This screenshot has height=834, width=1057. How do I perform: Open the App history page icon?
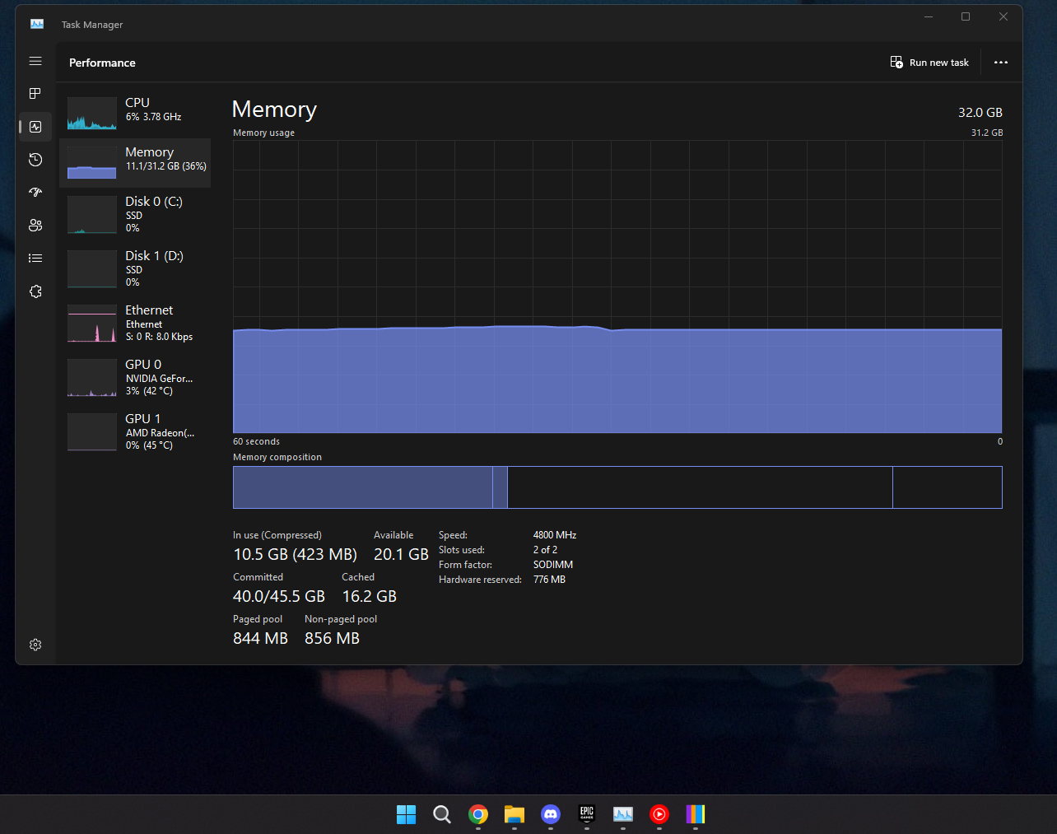[x=35, y=160]
